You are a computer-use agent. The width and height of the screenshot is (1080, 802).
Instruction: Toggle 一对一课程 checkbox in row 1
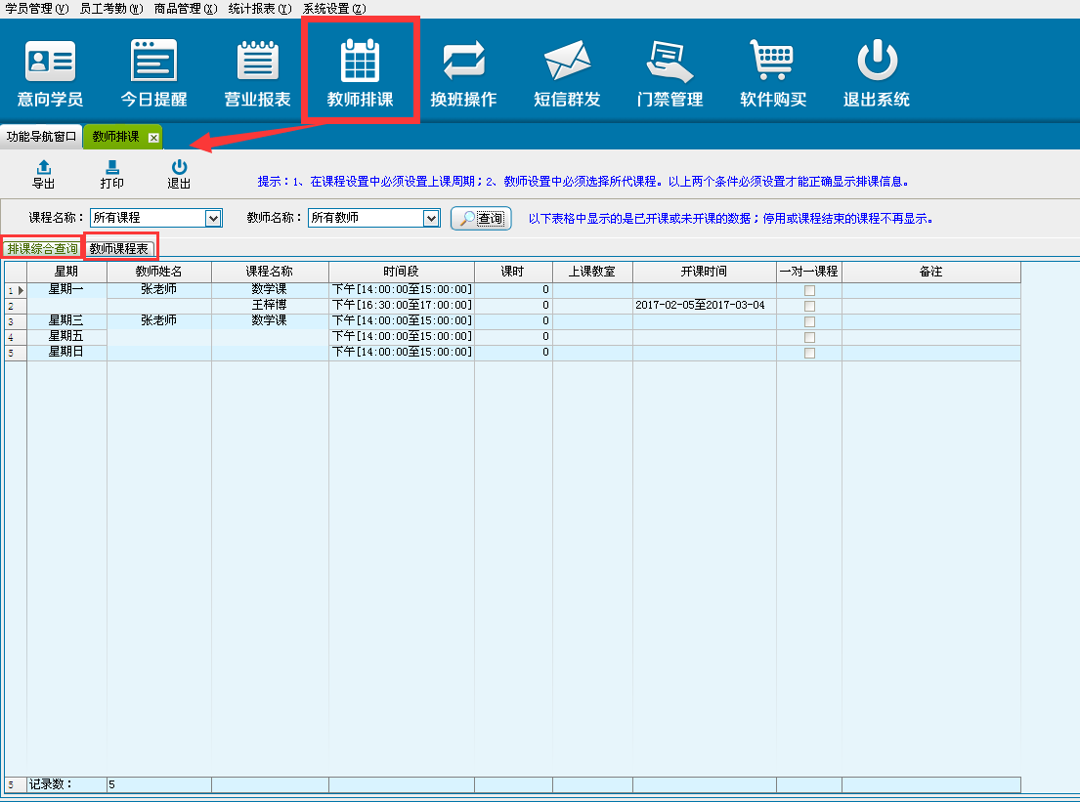click(808, 290)
